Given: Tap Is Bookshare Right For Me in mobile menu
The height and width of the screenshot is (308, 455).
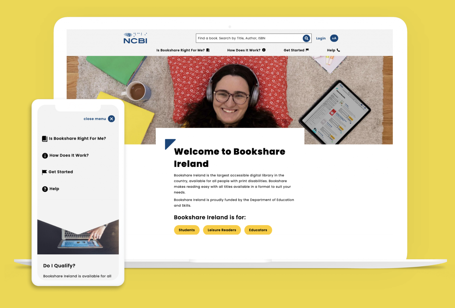Looking at the screenshot, I should [x=77, y=139].
